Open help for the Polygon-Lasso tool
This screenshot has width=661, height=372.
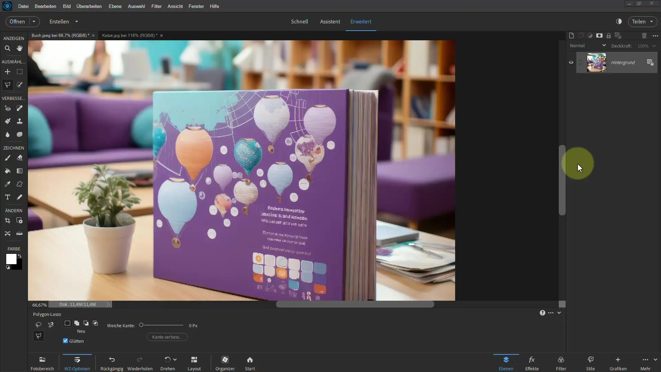click(x=542, y=313)
